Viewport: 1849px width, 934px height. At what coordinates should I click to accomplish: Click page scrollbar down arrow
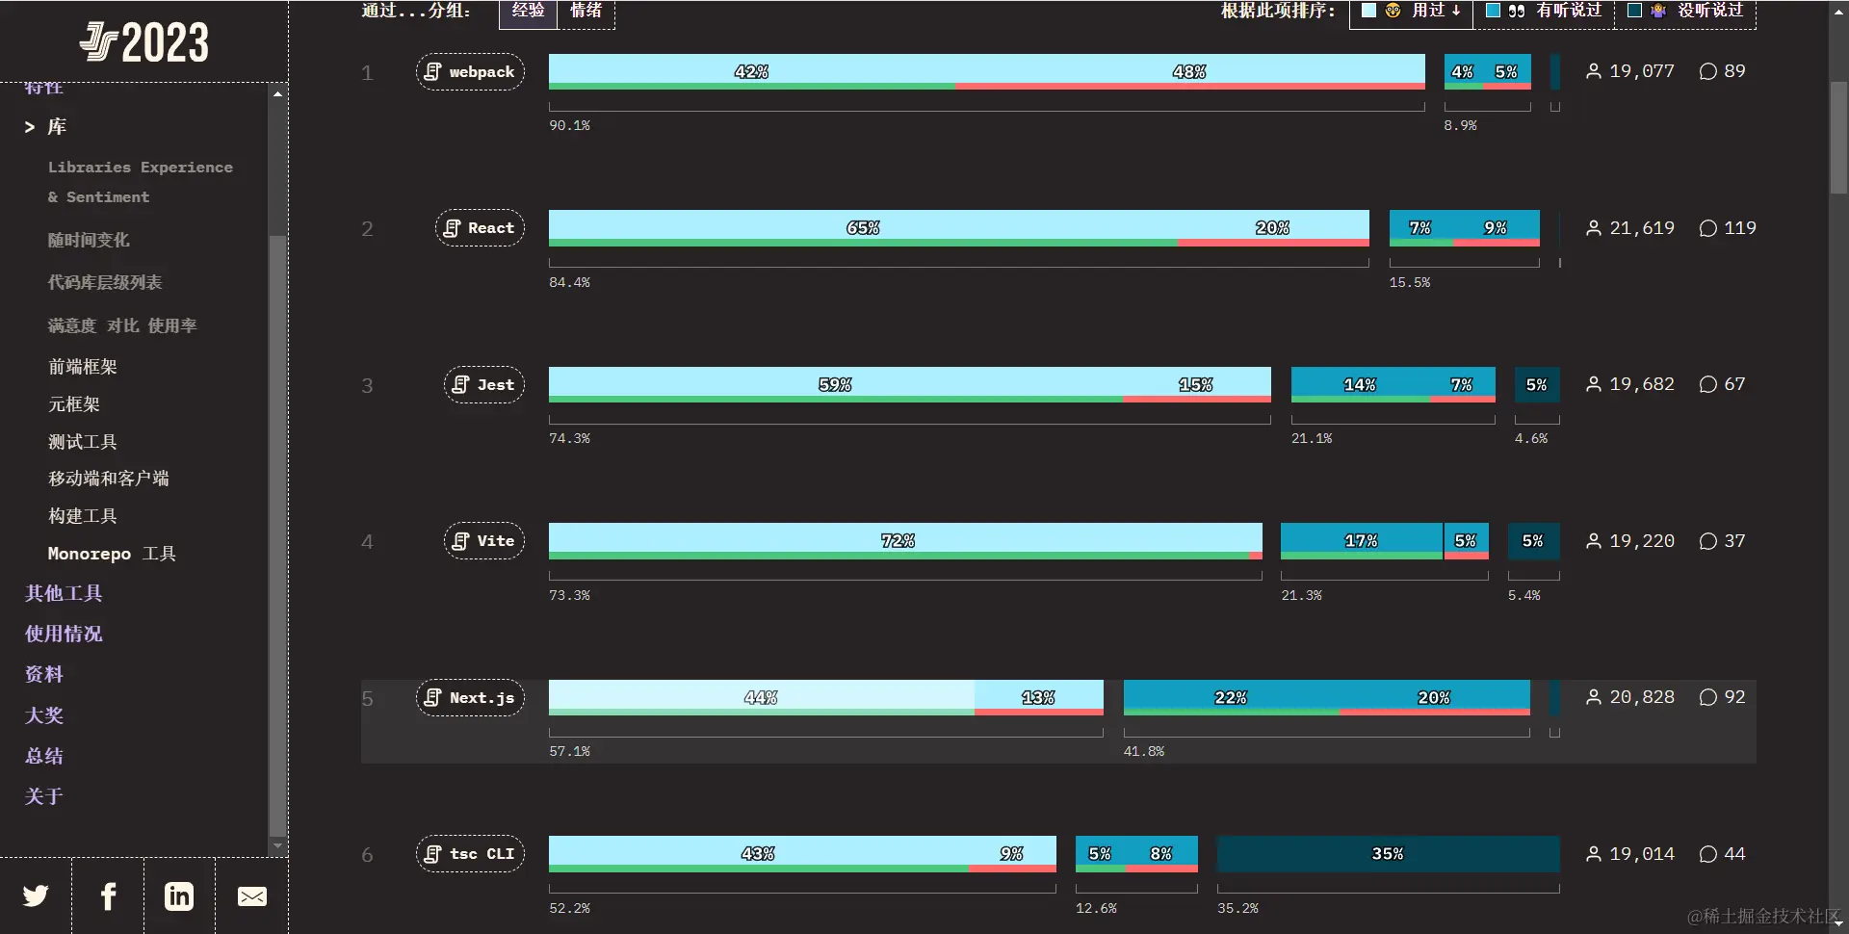(1838, 923)
